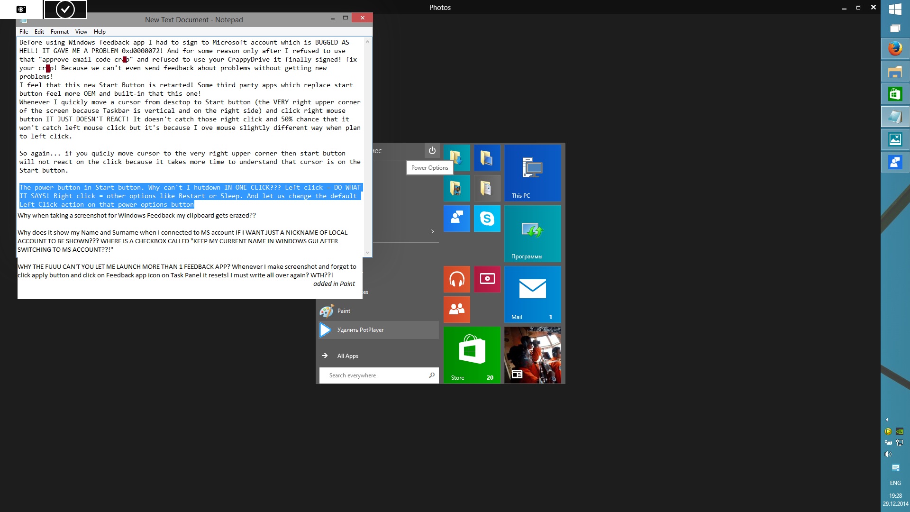Open the Mail tile

point(533,294)
